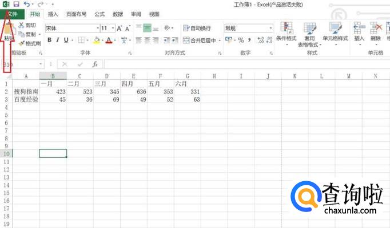Toggle middle vertical alignment
Viewport: 390px width, 228px height.
pyautogui.click(x=147, y=28)
